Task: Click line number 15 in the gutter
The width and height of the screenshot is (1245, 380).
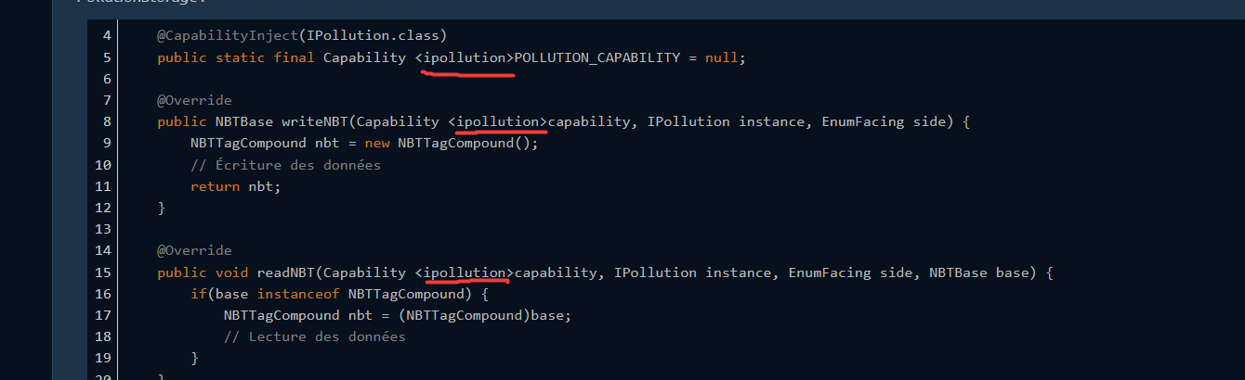Action: (103, 272)
